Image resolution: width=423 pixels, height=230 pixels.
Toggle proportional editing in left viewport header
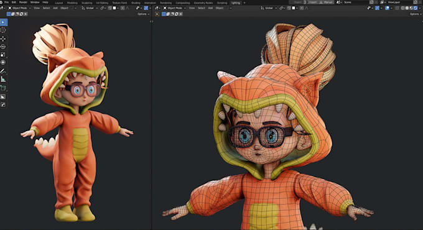pos(123,8)
